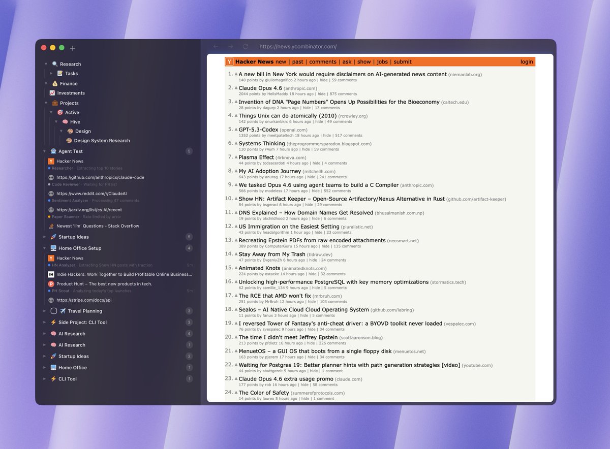
Task: Go forward with the browser forward arrow
Action: [230, 46]
